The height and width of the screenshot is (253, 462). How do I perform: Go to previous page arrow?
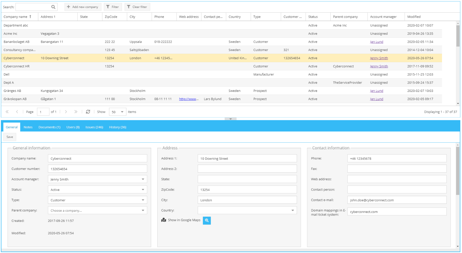tap(17, 112)
